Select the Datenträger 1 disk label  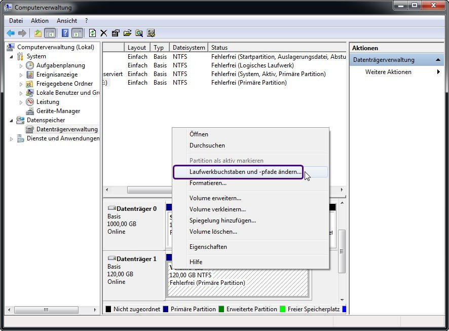(x=137, y=259)
